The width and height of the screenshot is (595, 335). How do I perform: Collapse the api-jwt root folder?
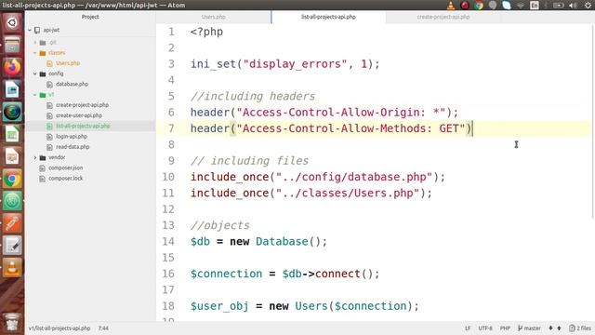pyautogui.click(x=30, y=30)
